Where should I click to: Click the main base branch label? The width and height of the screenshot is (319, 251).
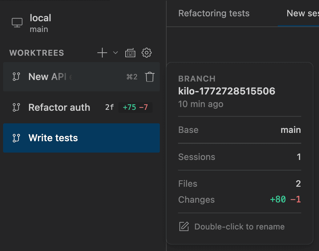pyautogui.click(x=291, y=129)
